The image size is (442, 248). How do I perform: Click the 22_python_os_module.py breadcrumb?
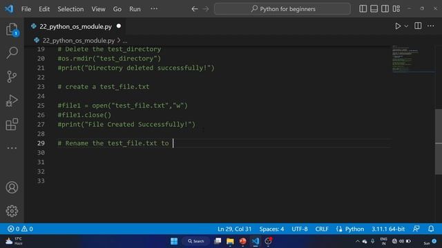(78, 41)
